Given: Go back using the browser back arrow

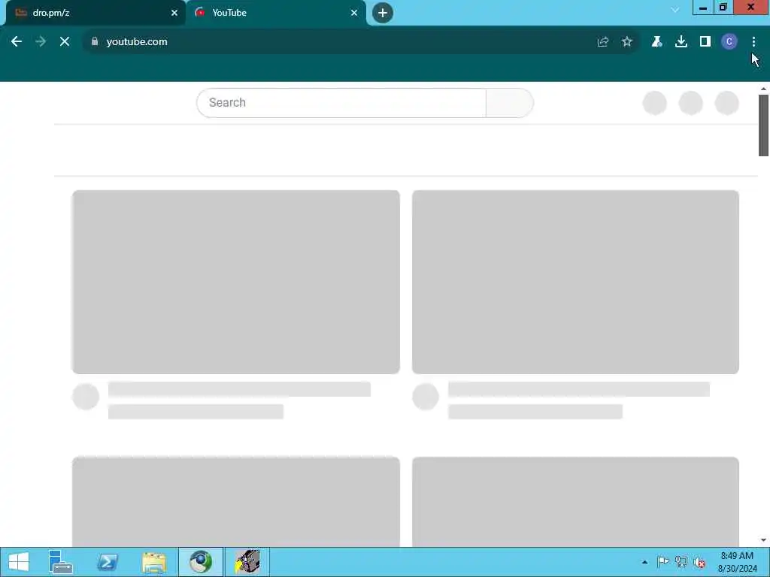Looking at the screenshot, I should [x=17, y=42].
